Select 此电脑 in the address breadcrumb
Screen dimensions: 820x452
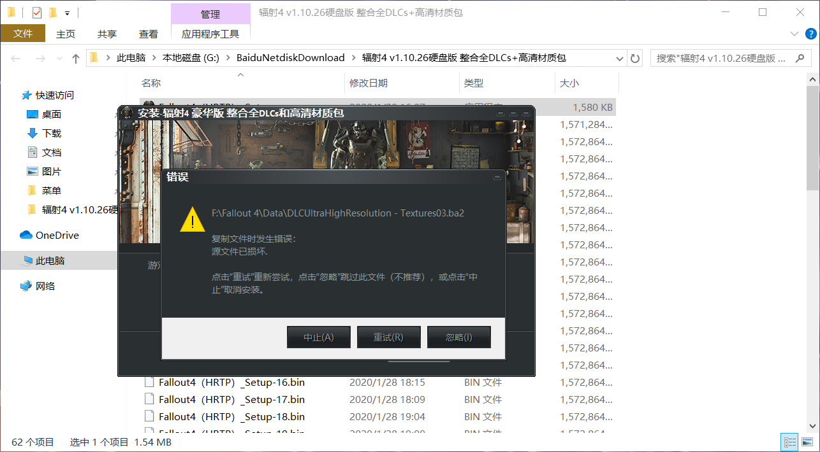131,58
